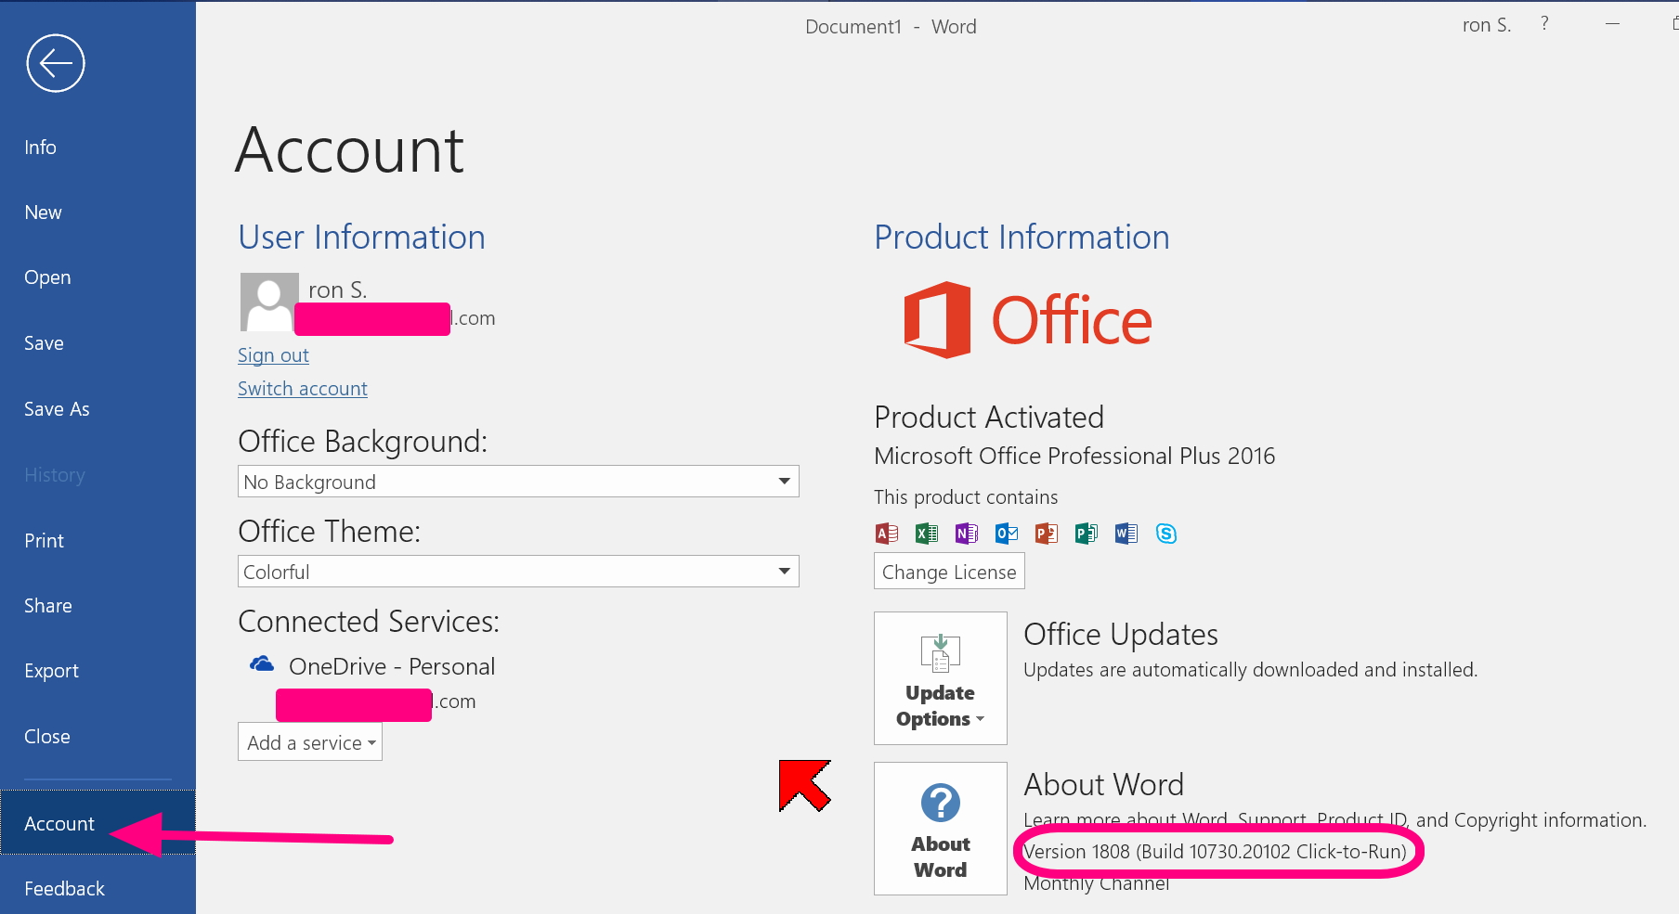Screen dimensions: 1679x914
Task: Click the About Word button
Action: click(941, 829)
